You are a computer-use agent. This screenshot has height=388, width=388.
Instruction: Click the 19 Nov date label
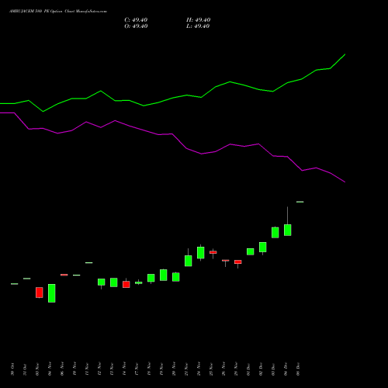(161, 369)
